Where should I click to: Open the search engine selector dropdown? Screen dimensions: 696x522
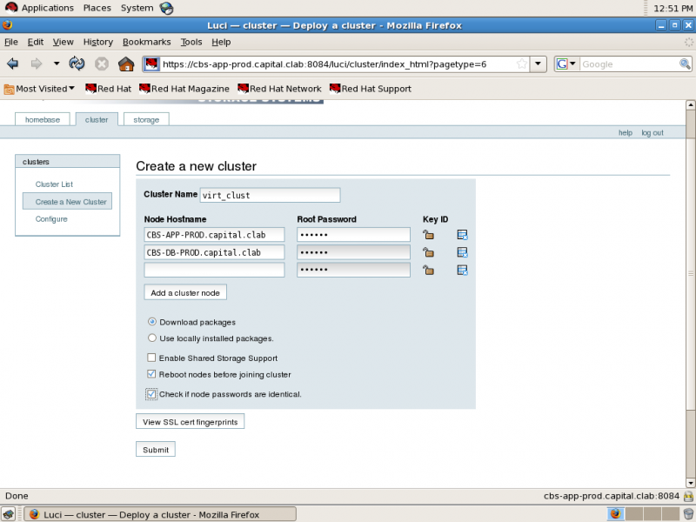567,64
